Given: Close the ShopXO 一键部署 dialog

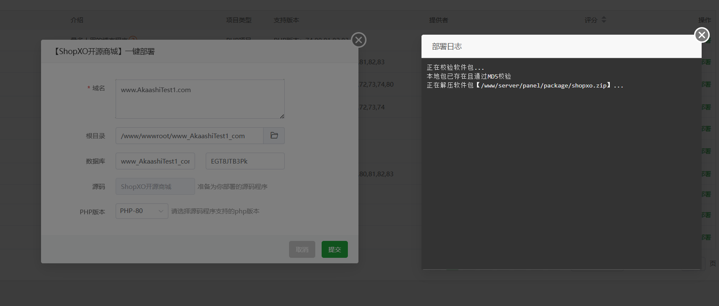Looking at the screenshot, I should pyautogui.click(x=359, y=40).
